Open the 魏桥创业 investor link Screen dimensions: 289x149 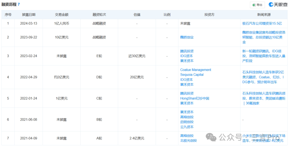coord(187,37)
